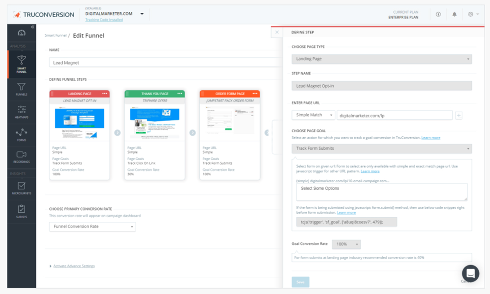Click arrow after Landing Page card
Screen dimensions: 490x294
tap(117, 133)
